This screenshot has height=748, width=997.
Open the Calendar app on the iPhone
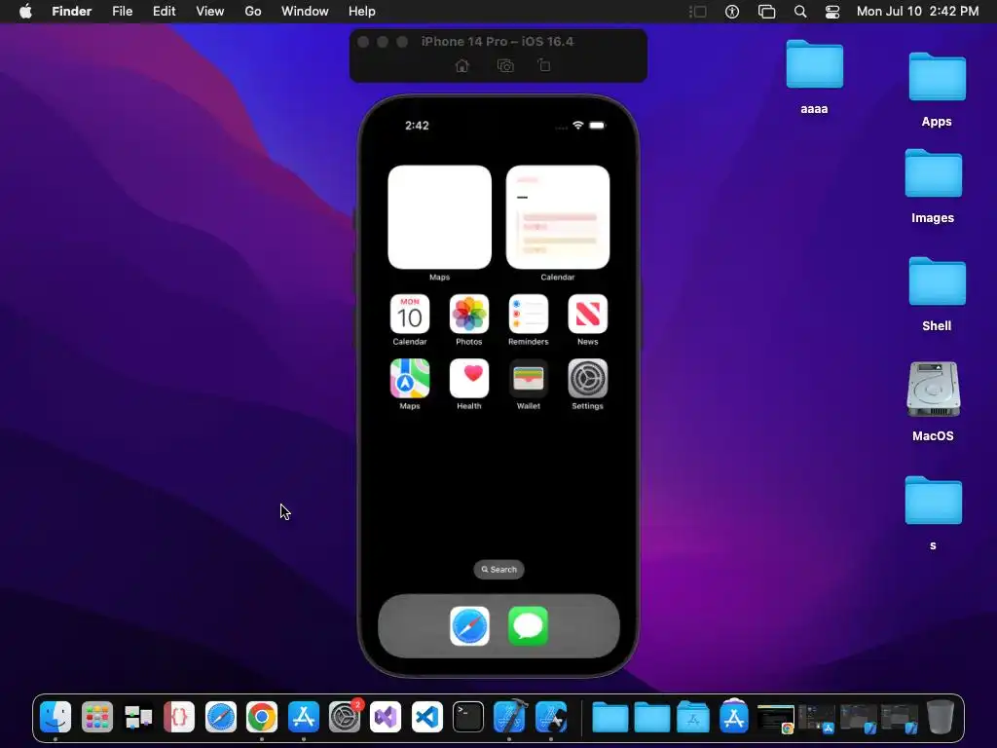(x=410, y=314)
